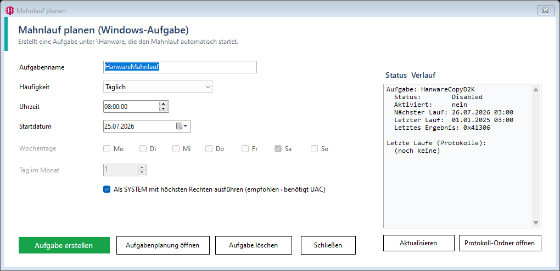
Task: Click the 'Nächster Lauf: 26.07.2026 03:00' line
Action: click(453, 113)
